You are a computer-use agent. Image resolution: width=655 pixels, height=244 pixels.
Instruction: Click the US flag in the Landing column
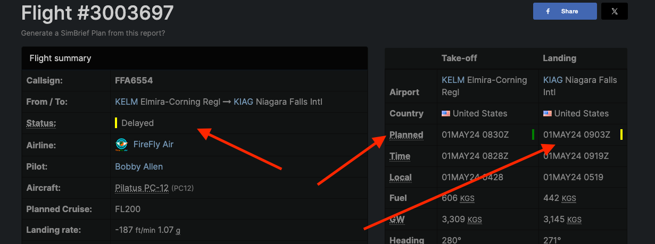[x=548, y=113]
